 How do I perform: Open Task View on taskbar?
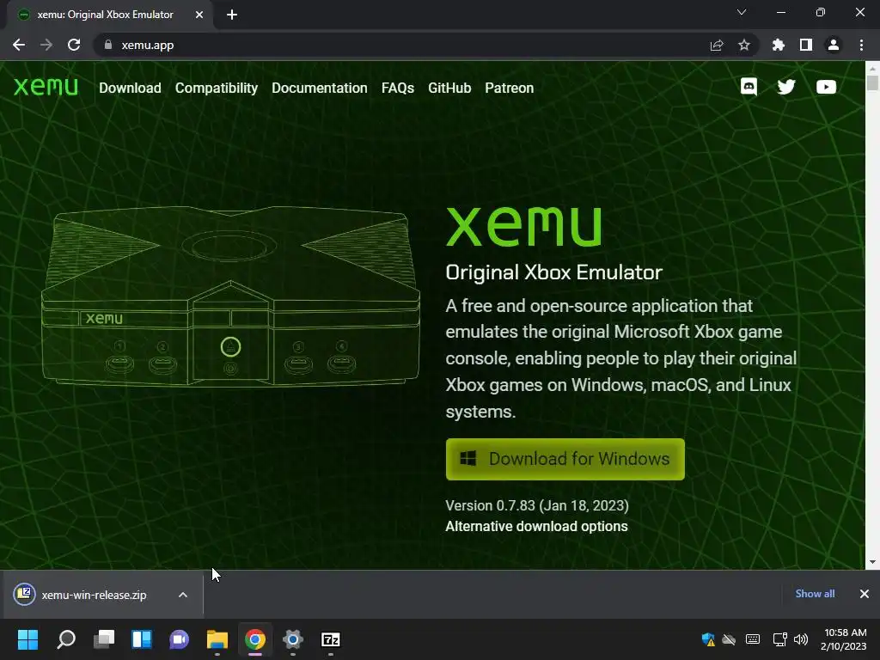tap(104, 639)
